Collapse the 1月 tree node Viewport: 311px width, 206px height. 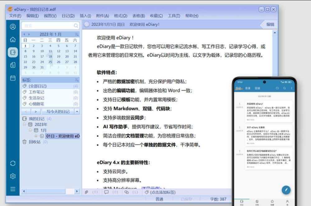pos(30,130)
